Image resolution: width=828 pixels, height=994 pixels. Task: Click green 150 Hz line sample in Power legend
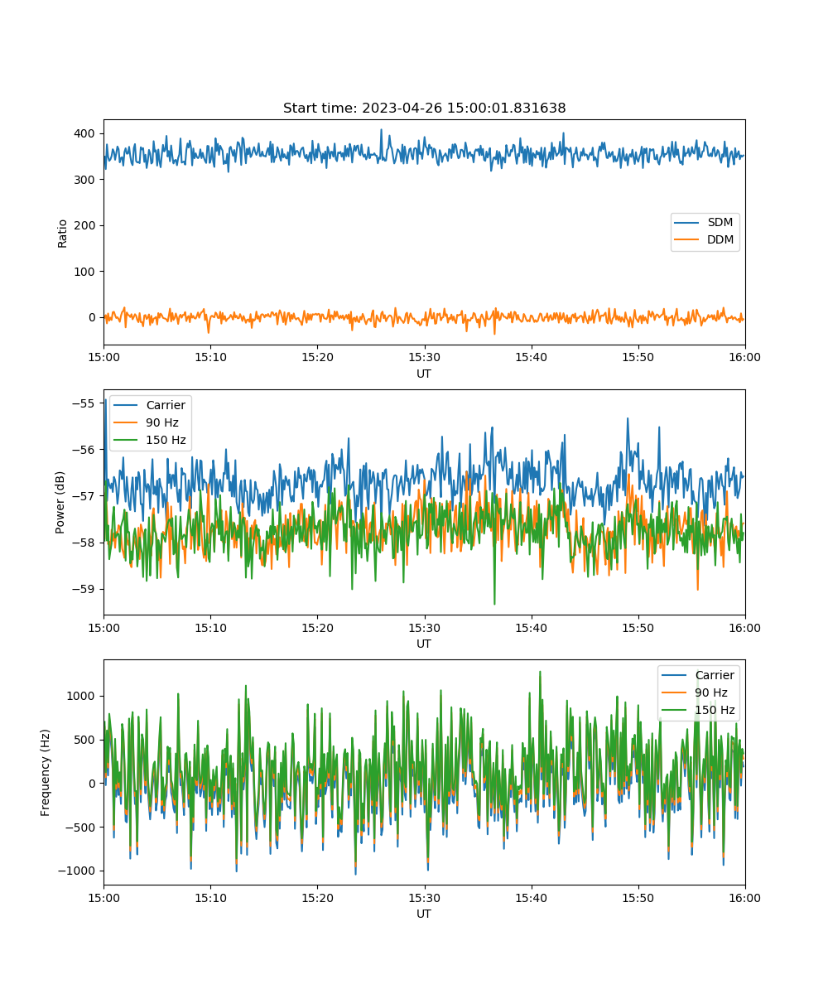(x=128, y=441)
